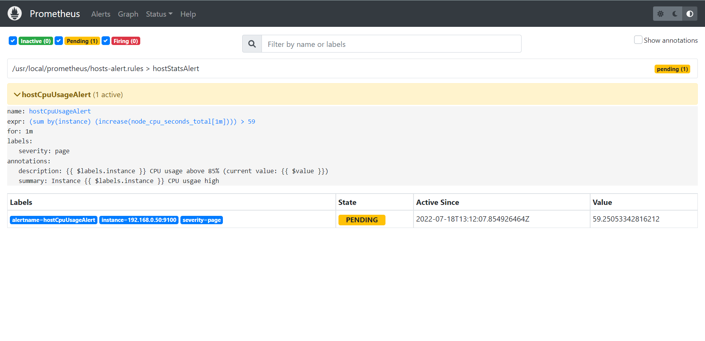Viewport: 705px width, 341px height.
Task: Click the Prometheus brand title
Action: click(55, 14)
